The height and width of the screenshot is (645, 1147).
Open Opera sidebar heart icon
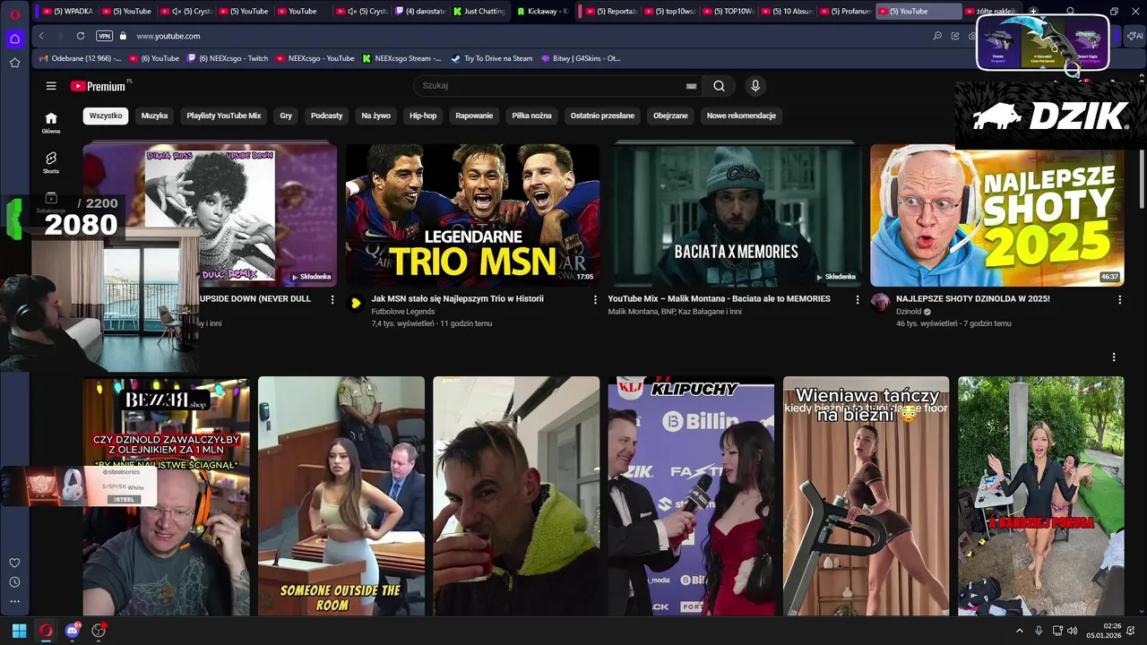pyautogui.click(x=14, y=563)
